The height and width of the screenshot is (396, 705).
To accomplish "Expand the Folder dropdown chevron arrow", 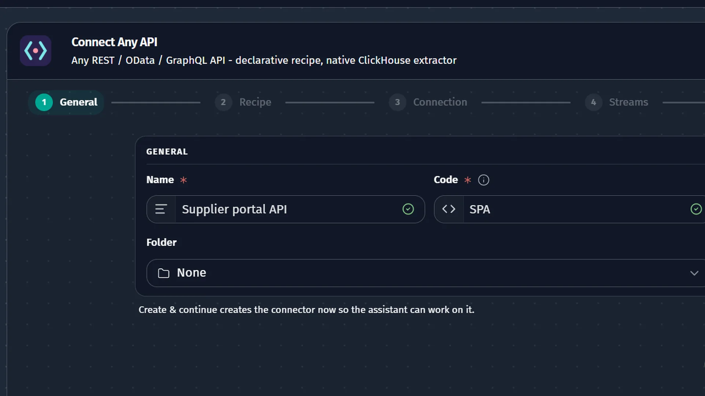I will (694, 273).
